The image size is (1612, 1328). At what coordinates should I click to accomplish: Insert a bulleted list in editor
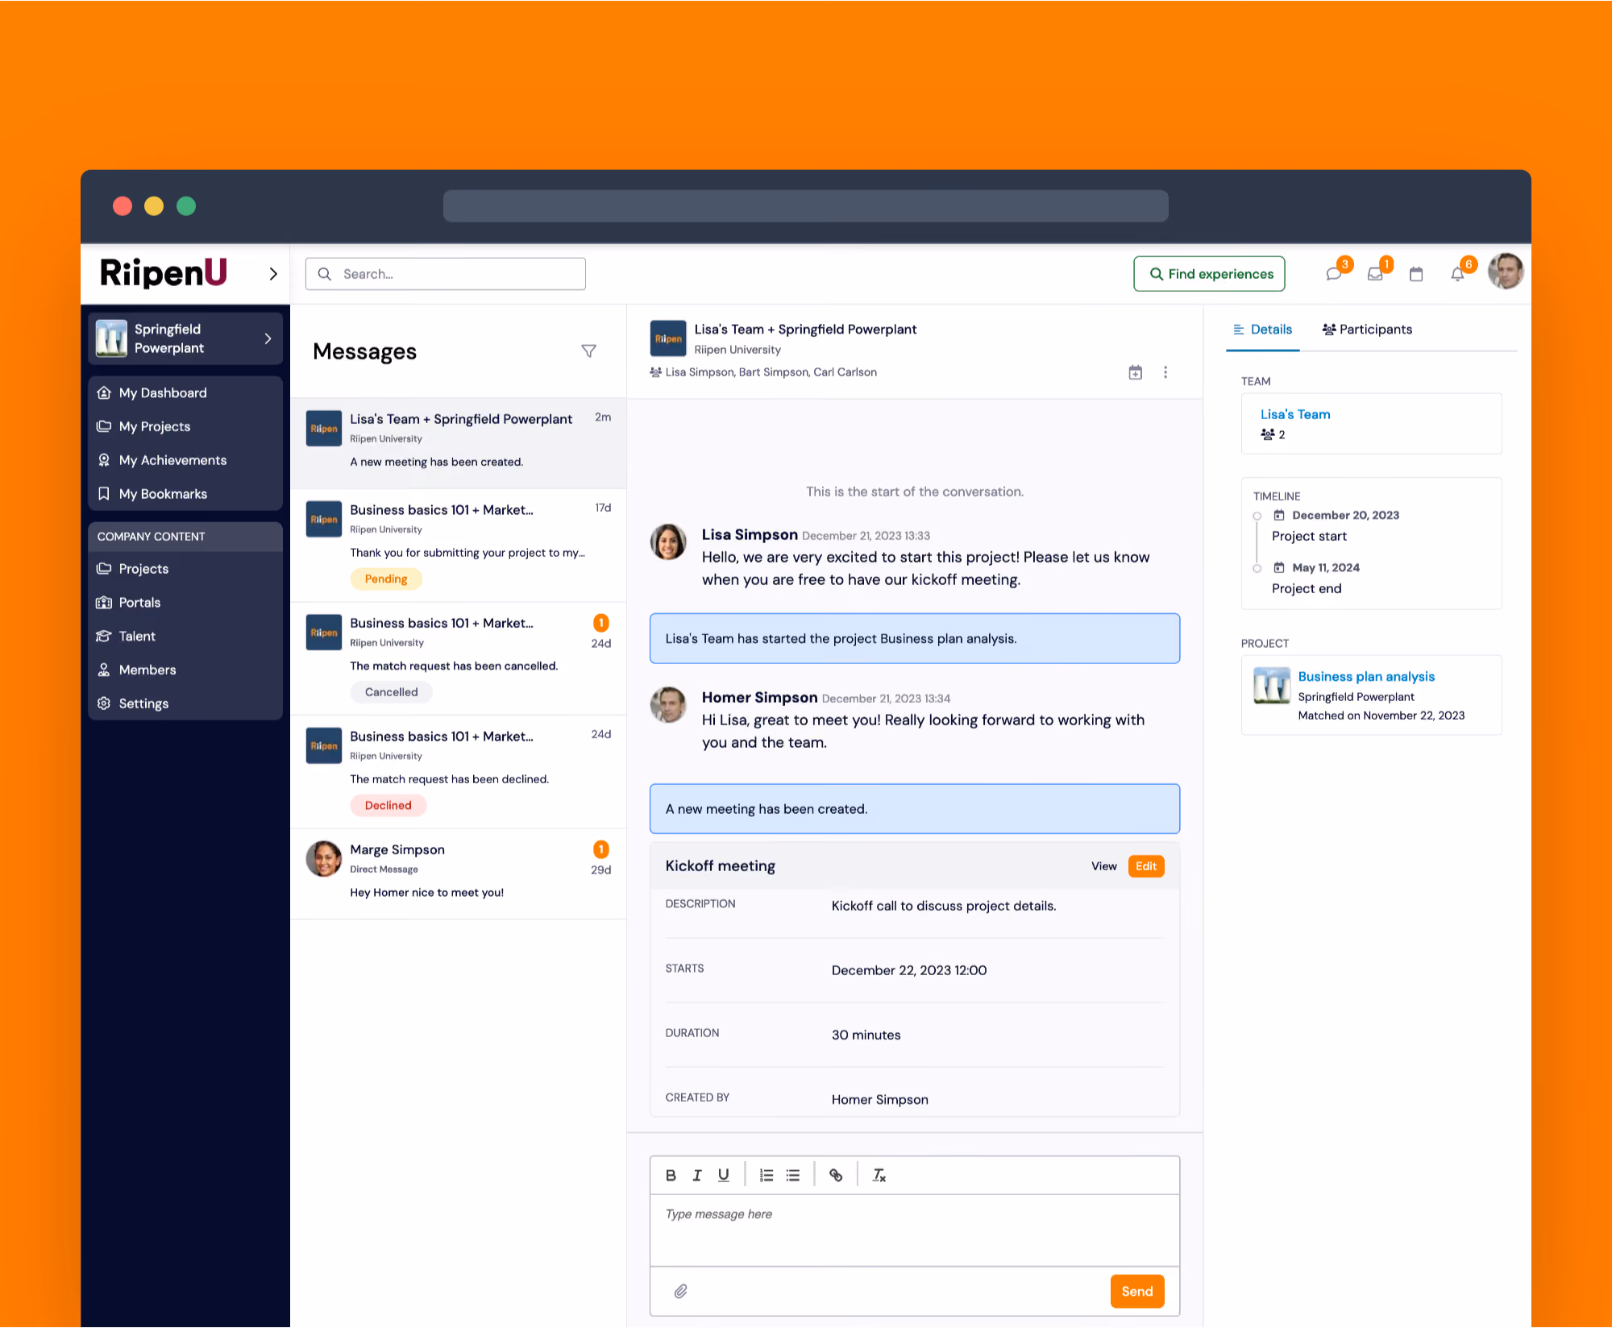[793, 1175]
